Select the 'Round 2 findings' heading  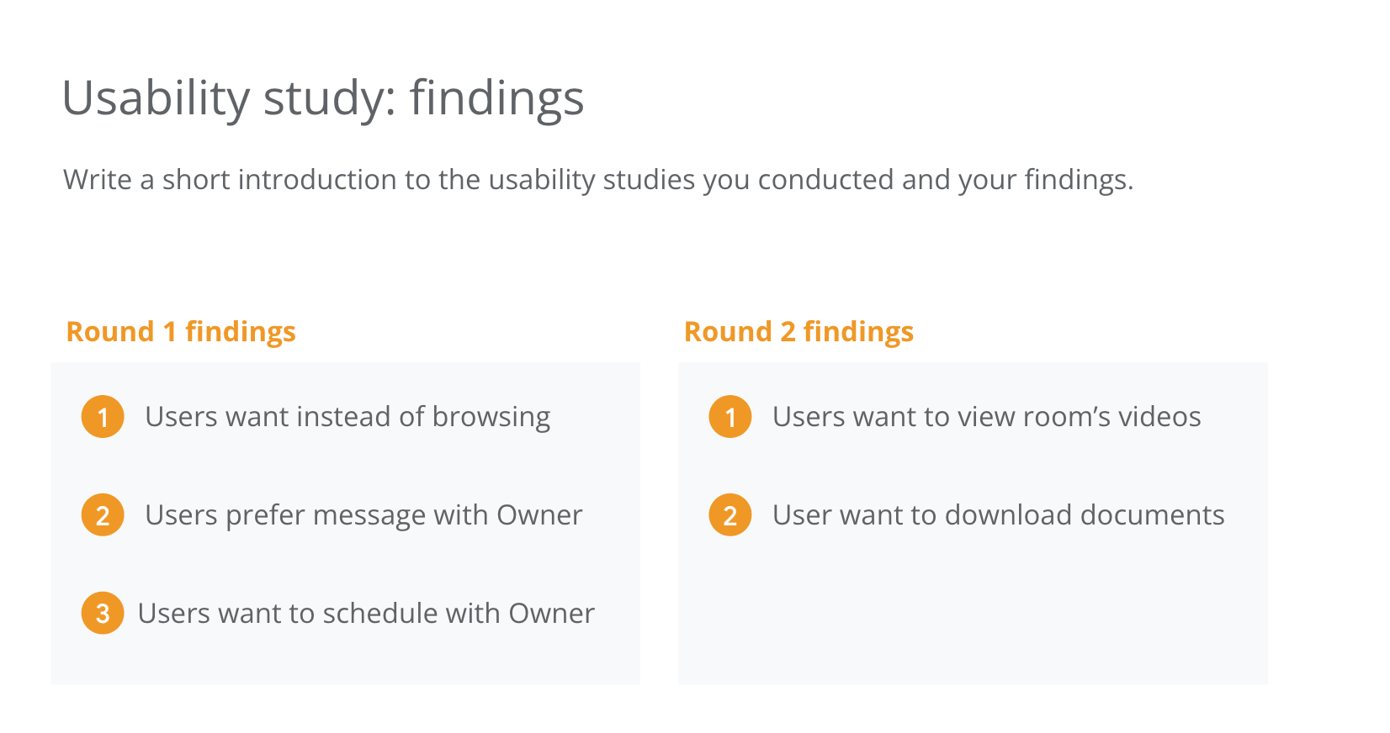798,332
